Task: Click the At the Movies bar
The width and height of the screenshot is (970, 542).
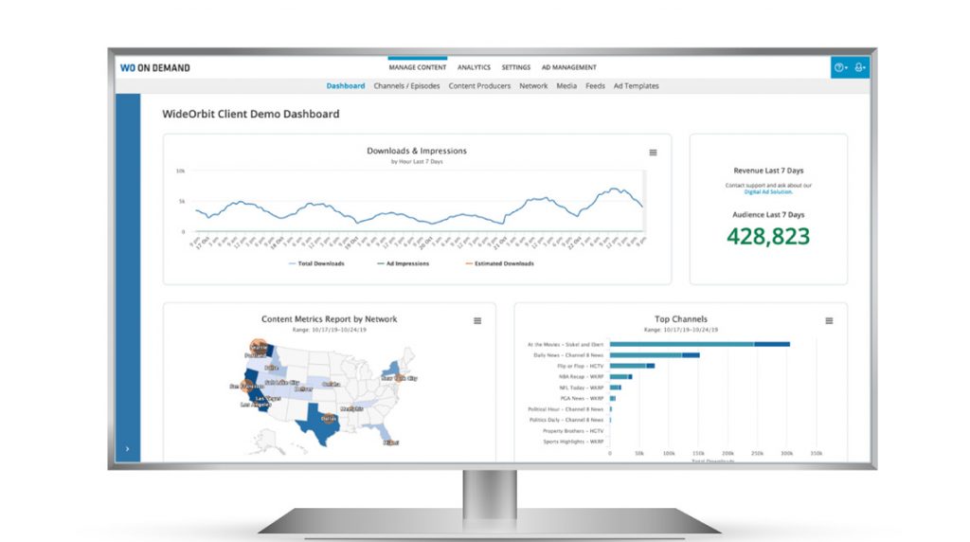Action: pyautogui.click(x=699, y=344)
